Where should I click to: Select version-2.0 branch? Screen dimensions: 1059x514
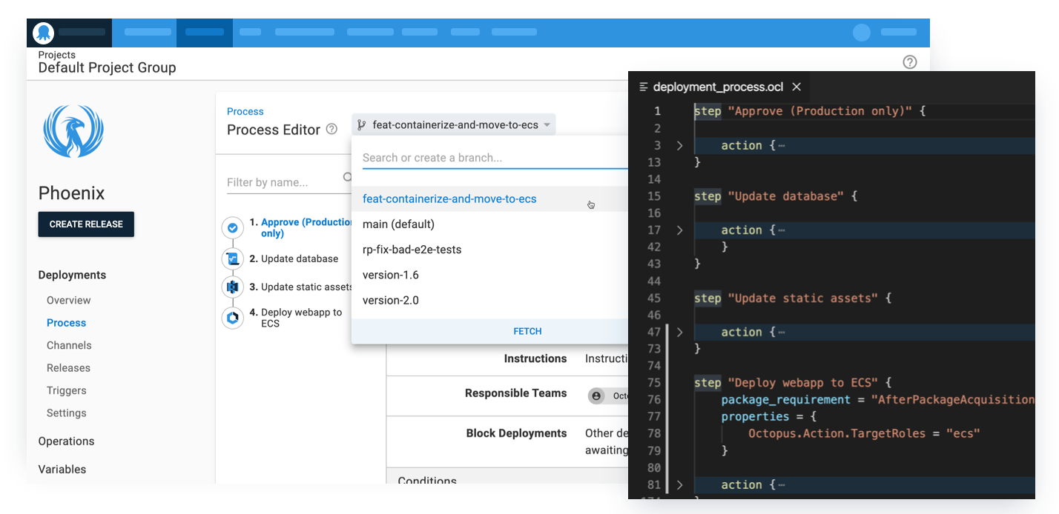pyautogui.click(x=489, y=300)
